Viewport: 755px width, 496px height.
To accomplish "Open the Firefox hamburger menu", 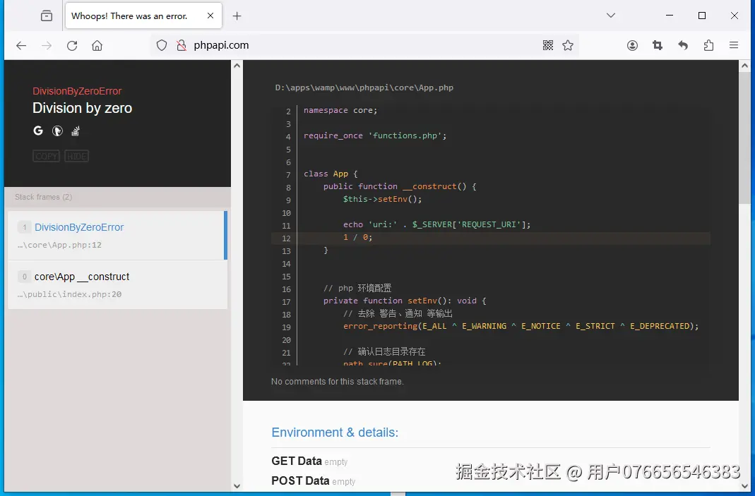I will (x=734, y=44).
